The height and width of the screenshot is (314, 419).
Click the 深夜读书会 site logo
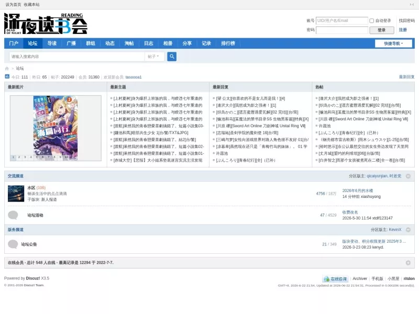pyautogui.click(x=46, y=24)
